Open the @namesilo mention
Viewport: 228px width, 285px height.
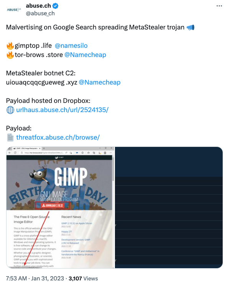[x=71, y=46]
